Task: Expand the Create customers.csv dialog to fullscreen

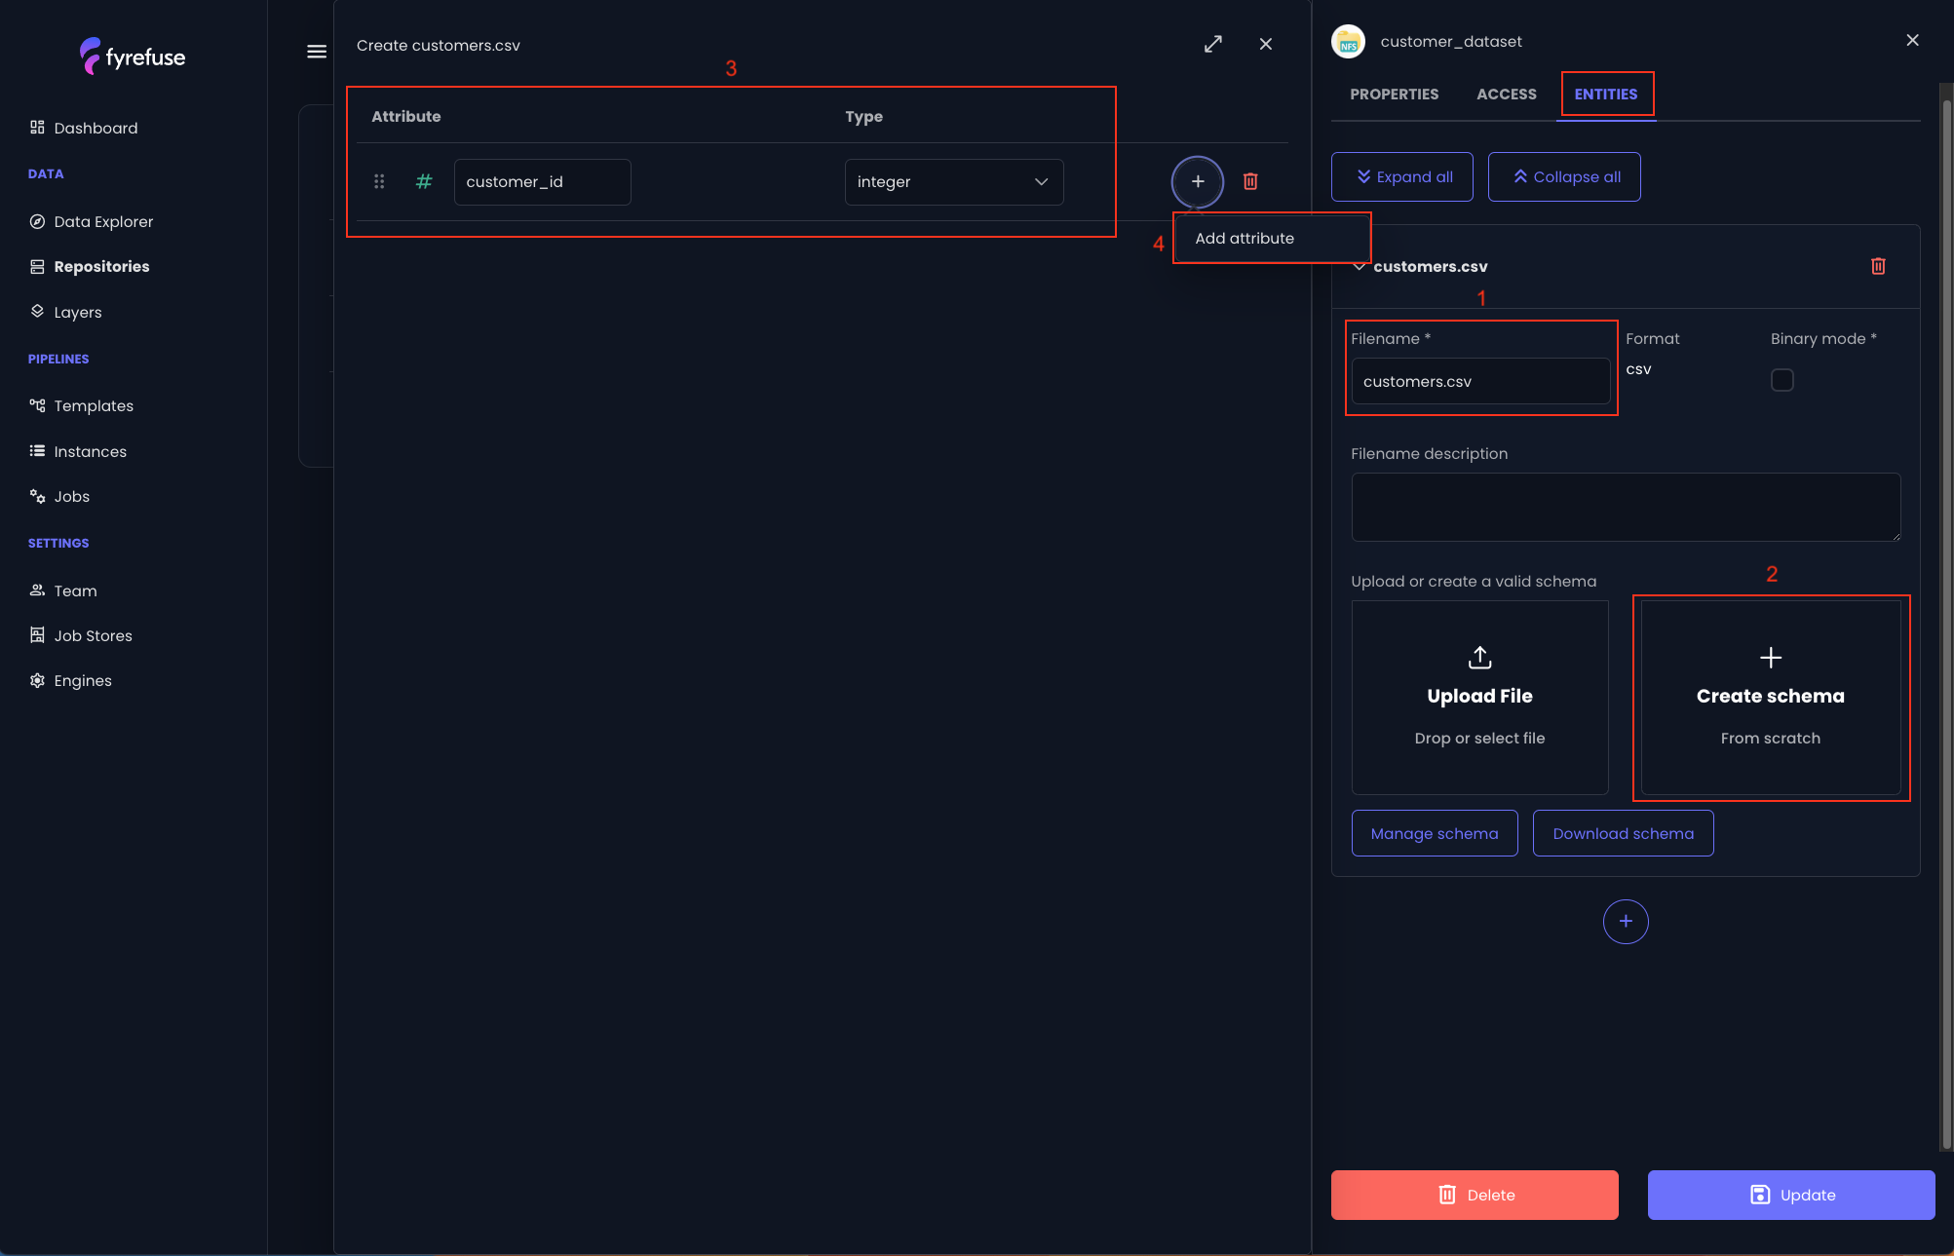Action: point(1212,44)
